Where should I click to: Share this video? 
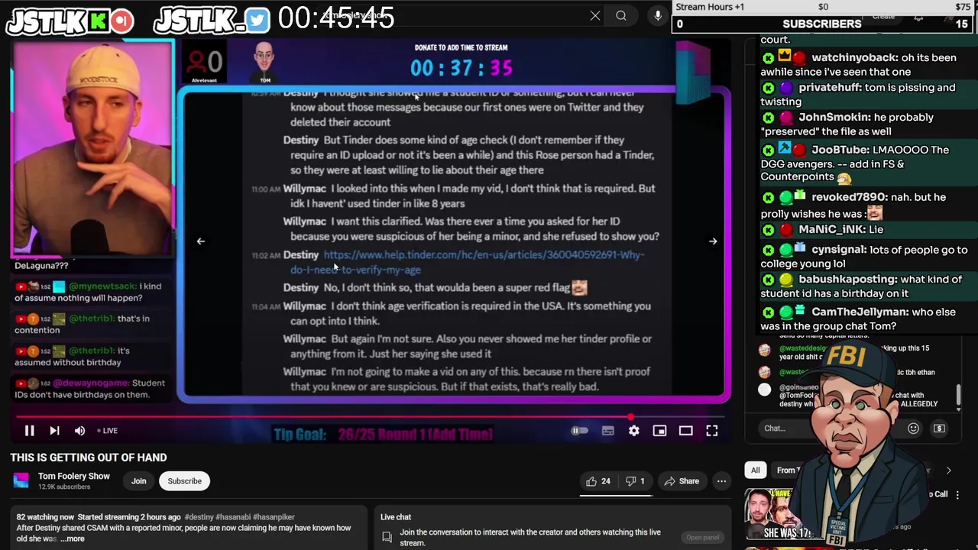click(682, 481)
